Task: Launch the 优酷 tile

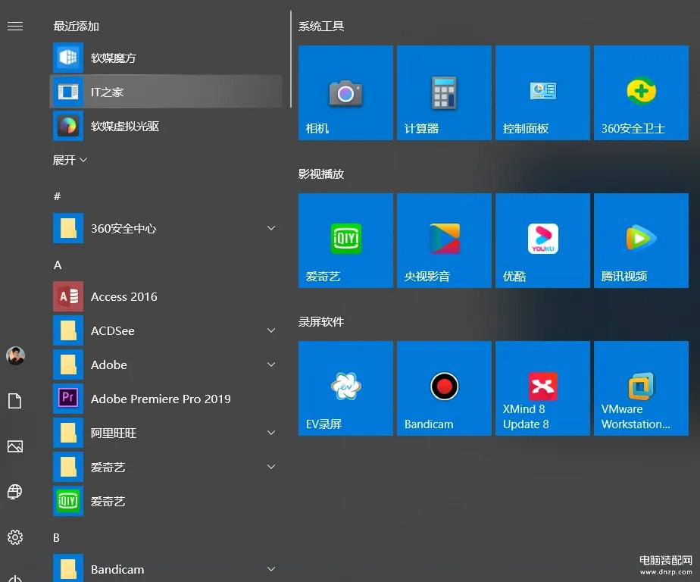Action: [542, 239]
